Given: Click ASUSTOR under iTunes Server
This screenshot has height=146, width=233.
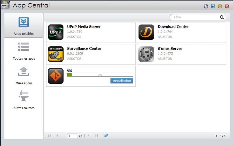Looking at the screenshot, I should tap(165, 59).
